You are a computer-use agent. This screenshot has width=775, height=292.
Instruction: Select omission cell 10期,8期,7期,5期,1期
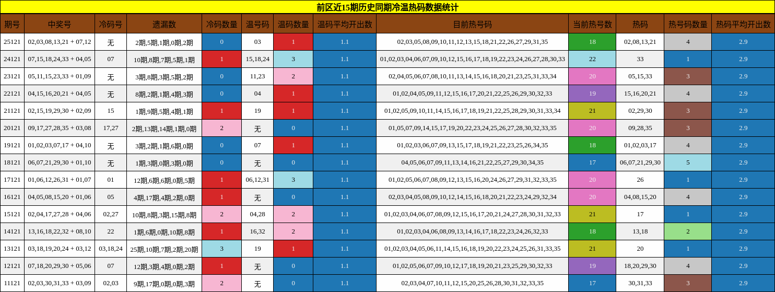click(x=164, y=59)
